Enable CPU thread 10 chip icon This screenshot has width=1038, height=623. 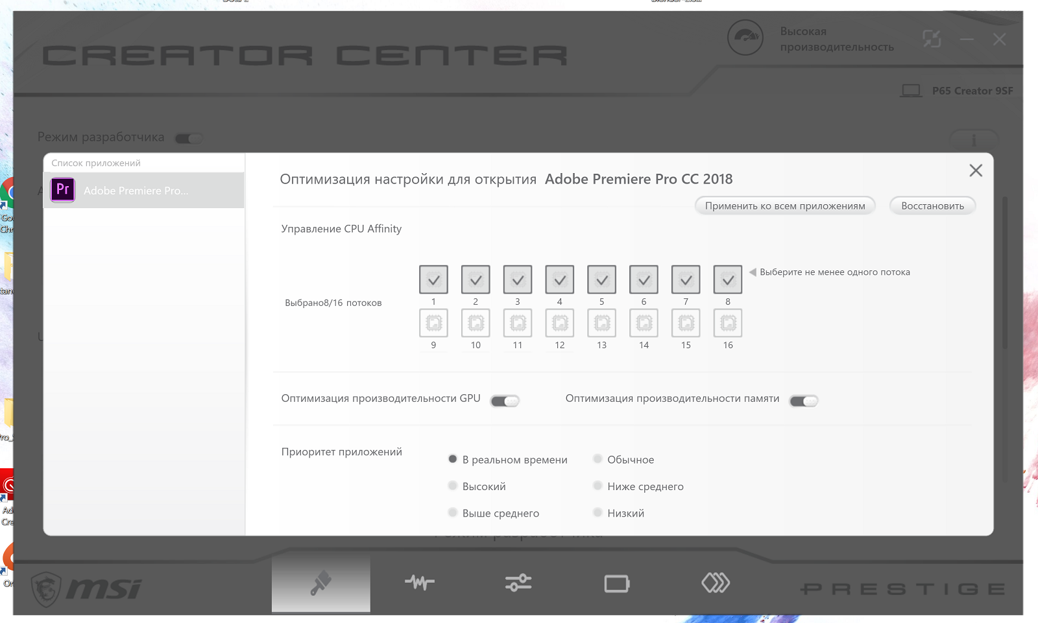(x=476, y=323)
